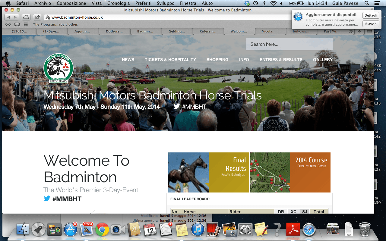Click the volume speaker icon in menu bar
Image resolution: width=386 pixels, height=241 pixels.
click(281, 3)
